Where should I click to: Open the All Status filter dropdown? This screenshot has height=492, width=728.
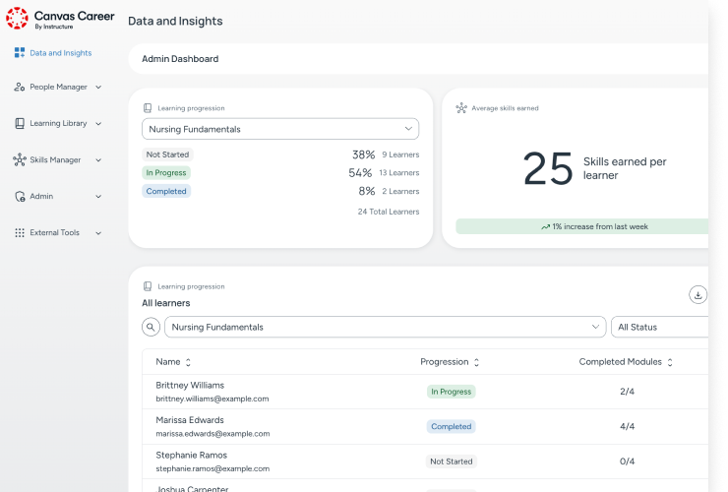coord(659,328)
